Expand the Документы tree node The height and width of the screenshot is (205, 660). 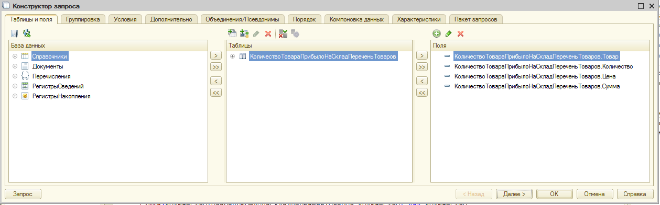click(15, 66)
